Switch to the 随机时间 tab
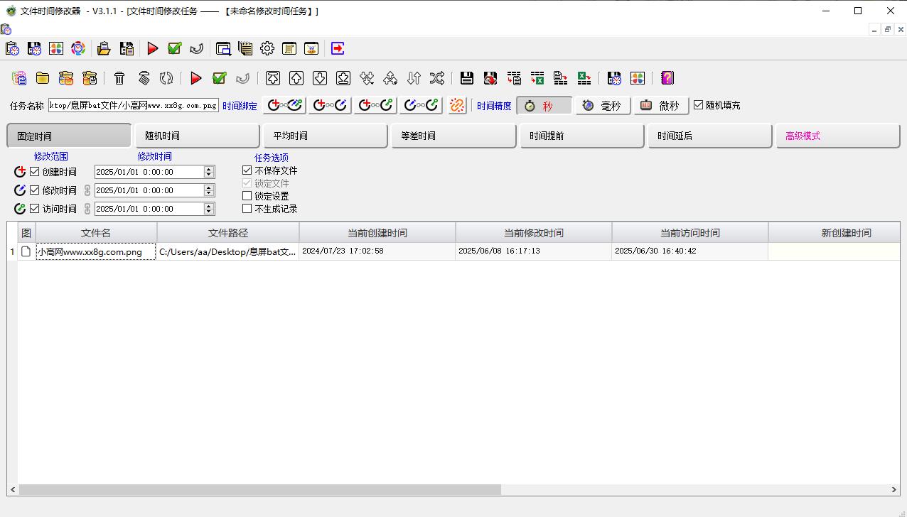 click(197, 136)
